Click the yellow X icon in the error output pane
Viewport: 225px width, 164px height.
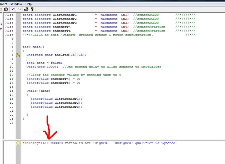[x=18, y=143]
